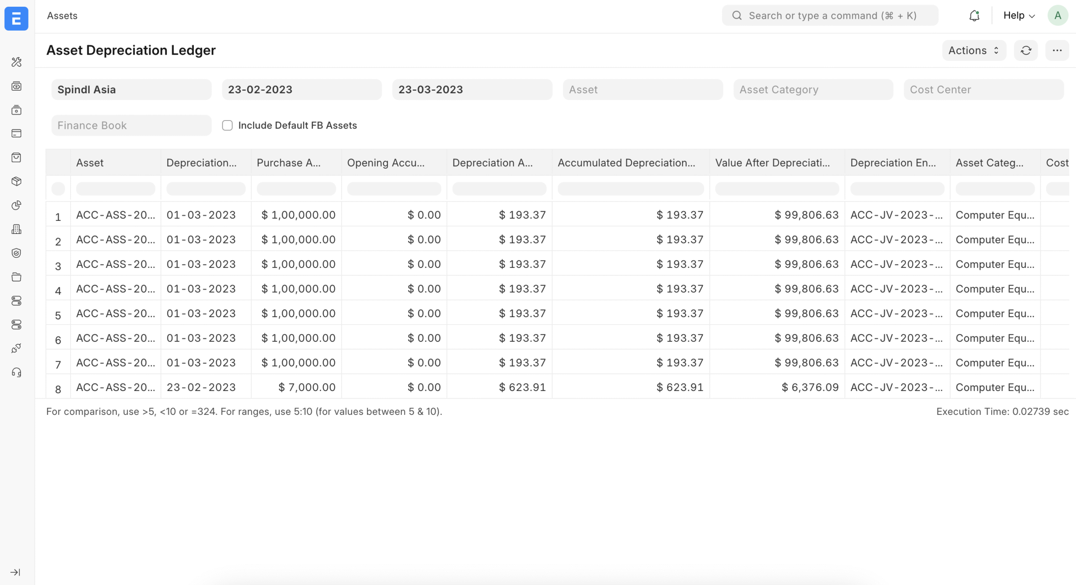This screenshot has height=585, width=1076.
Task: Open the Stock module box icon
Action: (x=16, y=181)
